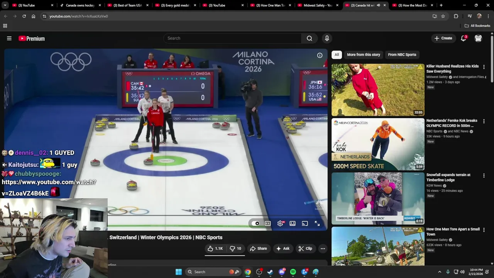The width and height of the screenshot is (494, 278).
Task: Toggle closed captions on the player
Action: click(x=268, y=223)
